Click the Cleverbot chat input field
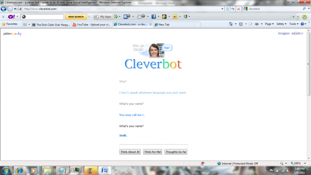 pyautogui.click(x=153, y=147)
